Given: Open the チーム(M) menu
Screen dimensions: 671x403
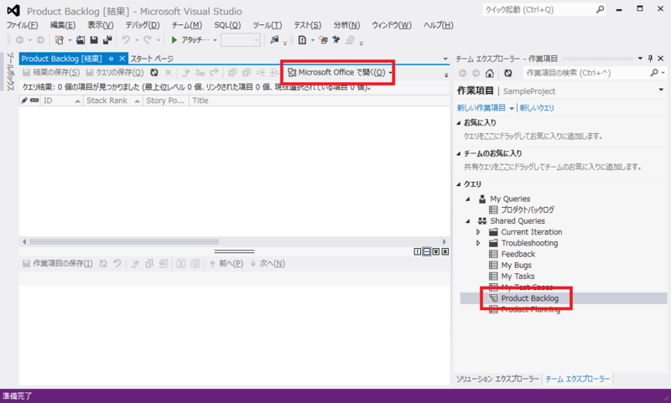Looking at the screenshot, I should 186,25.
